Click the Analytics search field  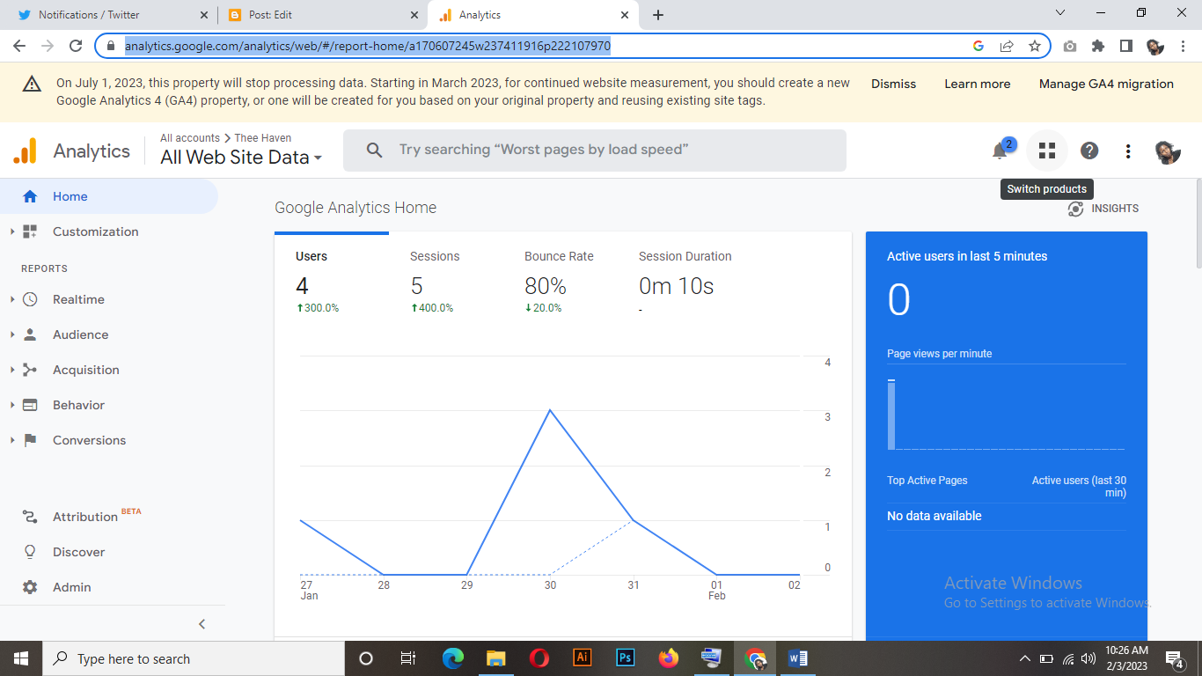(x=595, y=151)
